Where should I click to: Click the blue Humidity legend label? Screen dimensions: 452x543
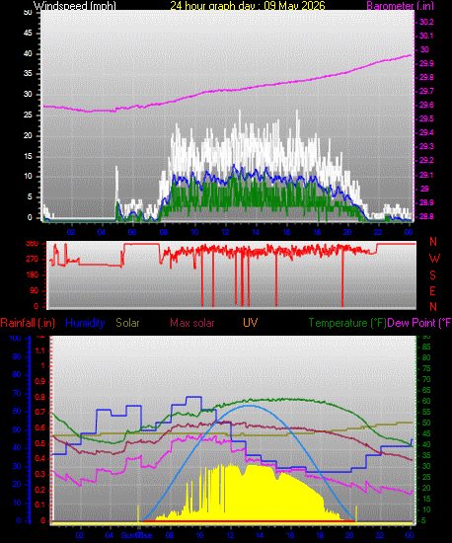(x=85, y=323)
